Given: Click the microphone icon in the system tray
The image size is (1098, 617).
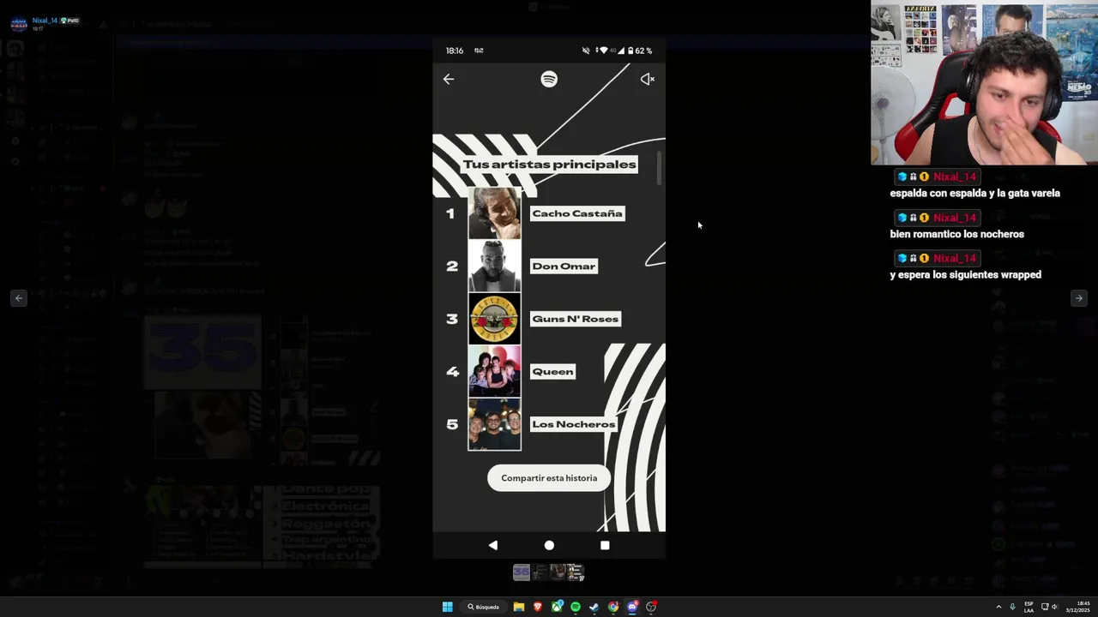Looking at the screenshot, I should point(1012,607).
